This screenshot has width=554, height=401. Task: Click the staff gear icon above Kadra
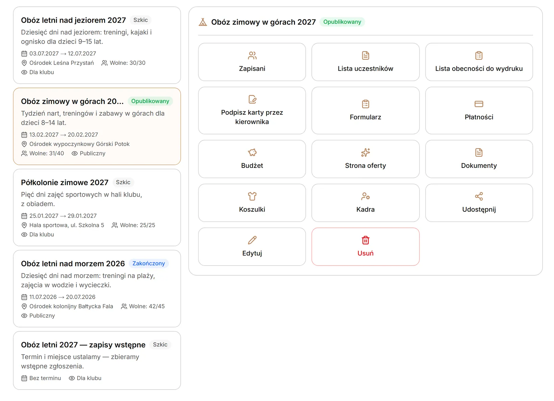[x=366, y=196]
